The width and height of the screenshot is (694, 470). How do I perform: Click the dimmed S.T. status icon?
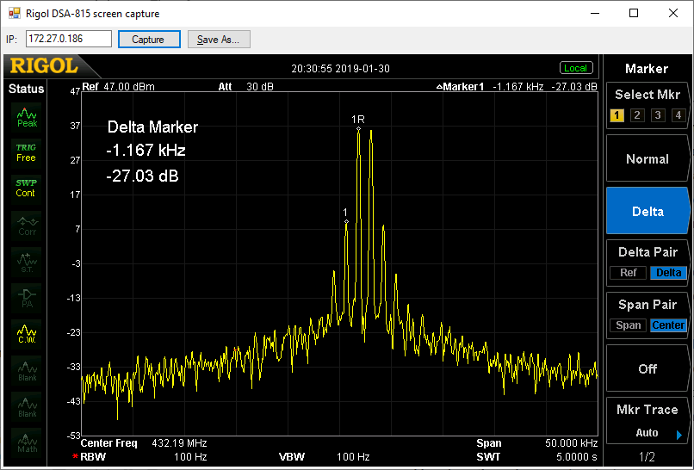coord(27,262)
